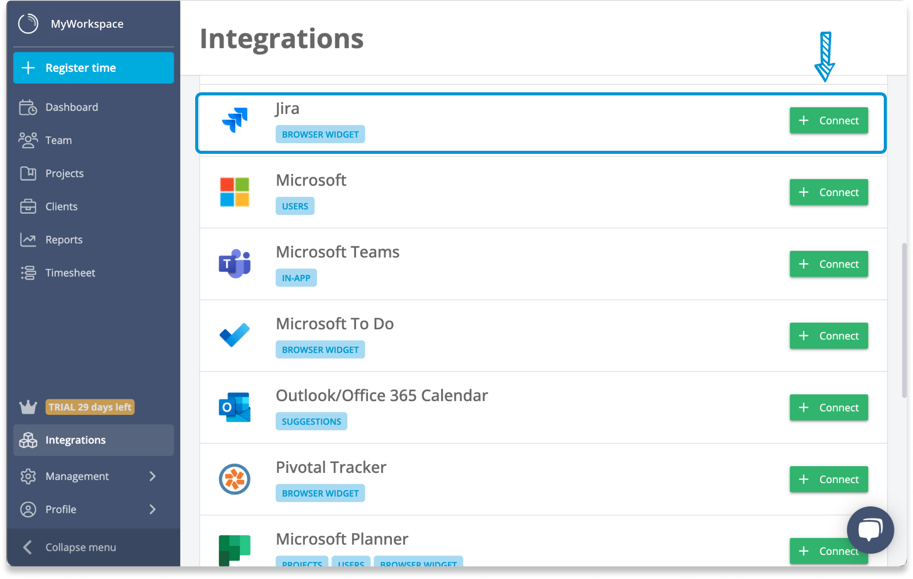Expand the Profile submenu chevron
Screen dimensions: 913x579
pos(152,509)
